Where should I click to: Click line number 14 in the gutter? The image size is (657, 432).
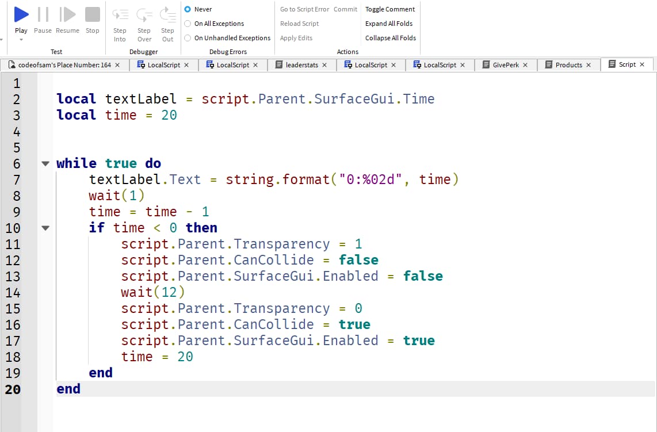click(x=13, y=292)
